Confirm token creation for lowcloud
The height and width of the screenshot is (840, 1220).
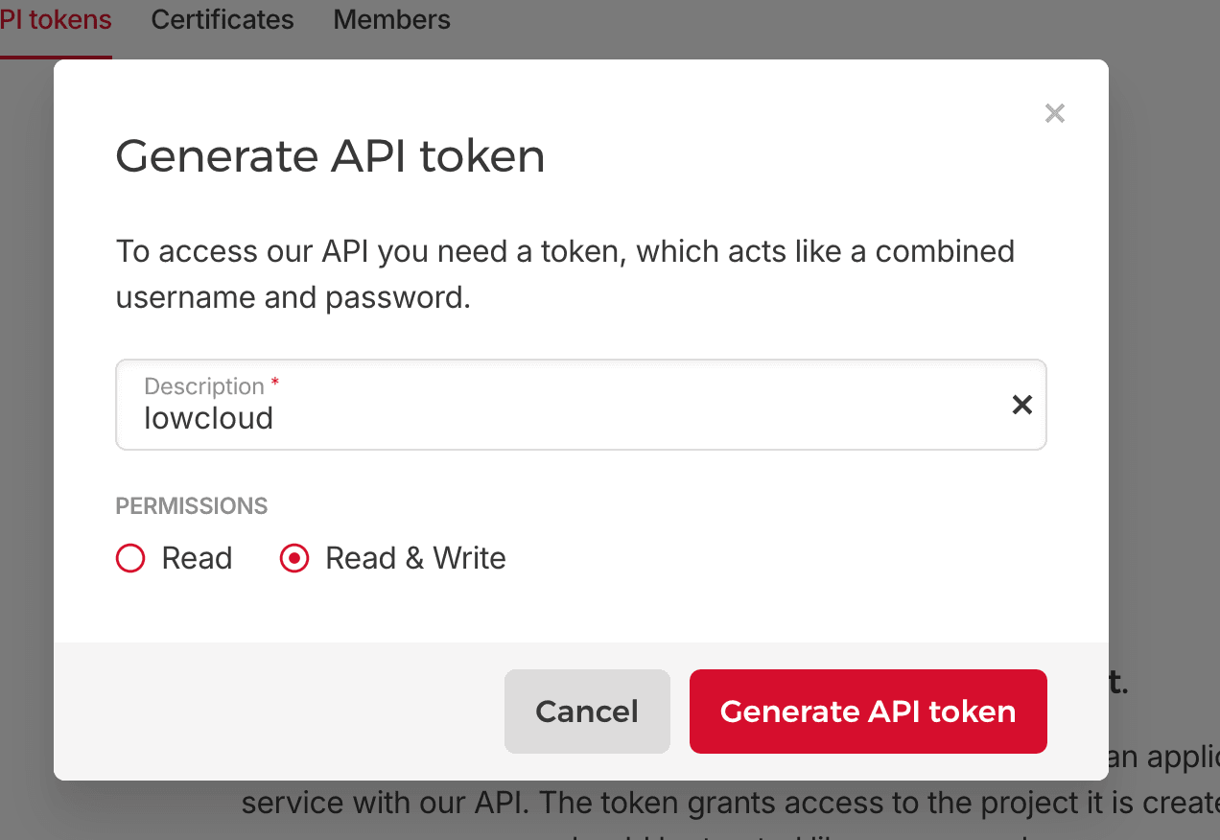point(867,711)
